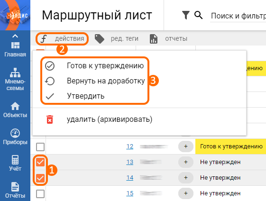Open the Главная dashboard icon
Viewport: 266px width, 201px height.
tap(15, 46)
